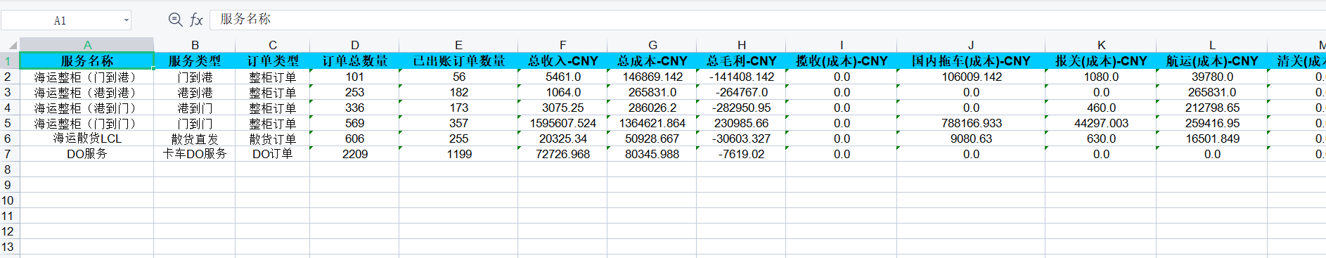Select shipping cost cell 212798.65
The image size is (1326, 258).
point(1212,108)
